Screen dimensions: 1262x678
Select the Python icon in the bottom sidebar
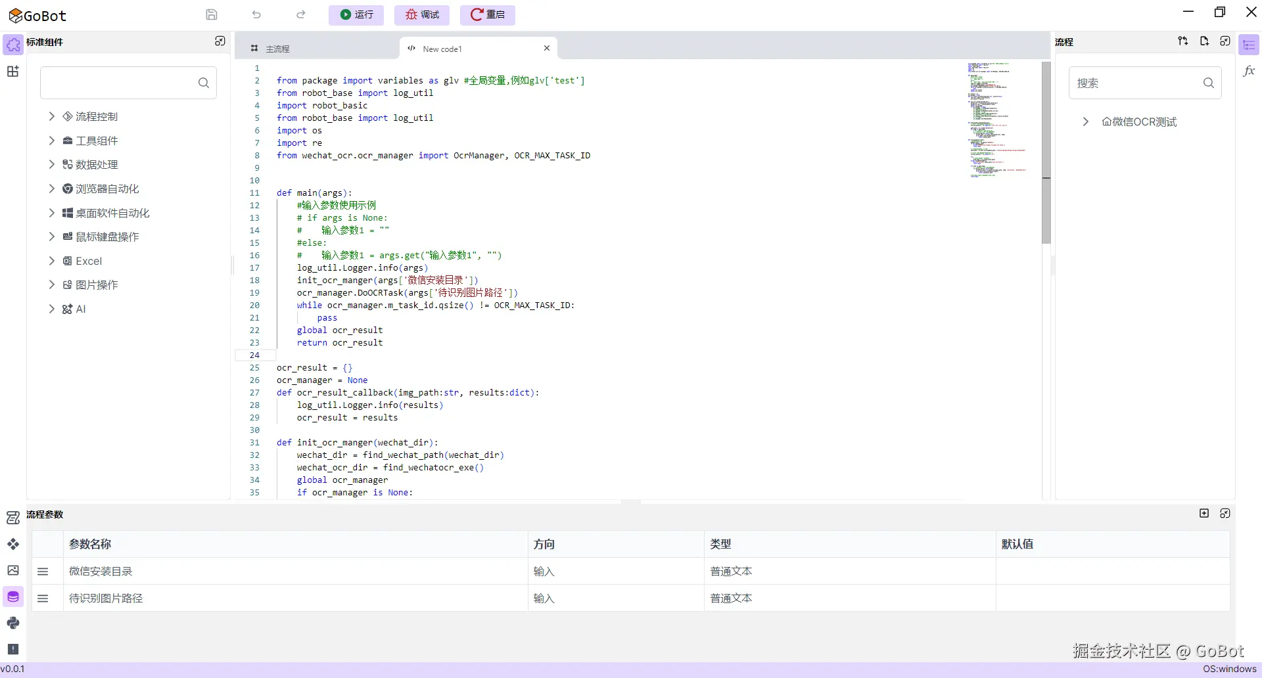(13, 623)
